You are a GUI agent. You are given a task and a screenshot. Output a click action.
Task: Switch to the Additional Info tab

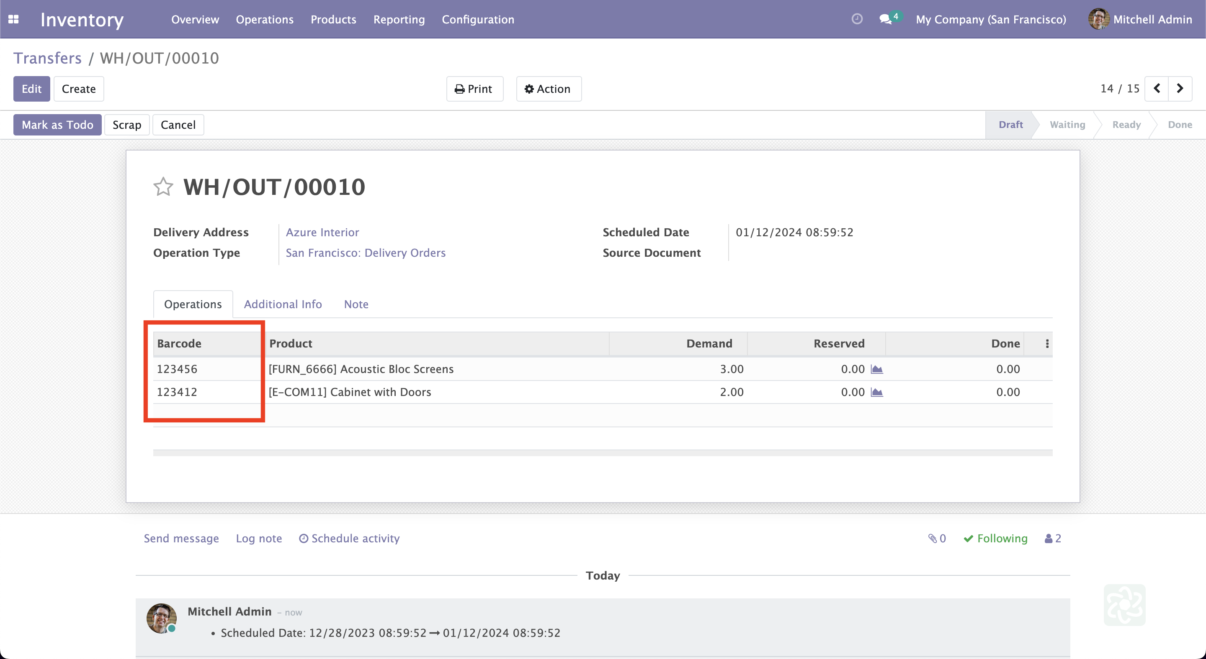pos(283,304)
